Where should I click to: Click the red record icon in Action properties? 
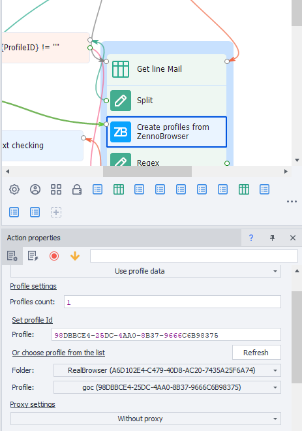tap(54, 256)
